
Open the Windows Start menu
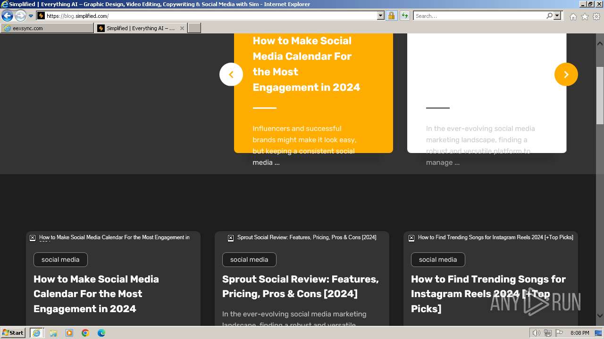point(13,332)
